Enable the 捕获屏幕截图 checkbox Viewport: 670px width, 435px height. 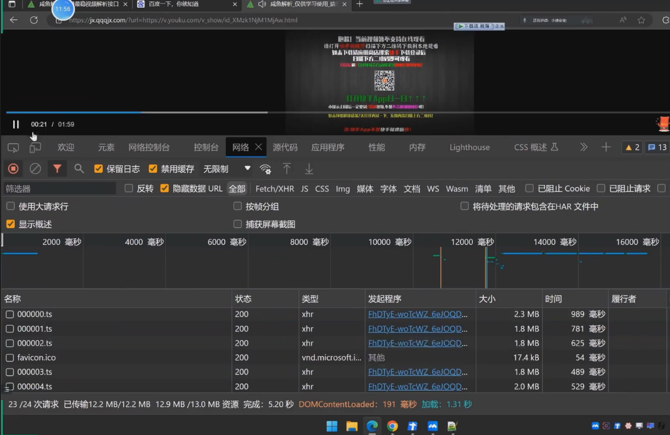coord(237,224)
